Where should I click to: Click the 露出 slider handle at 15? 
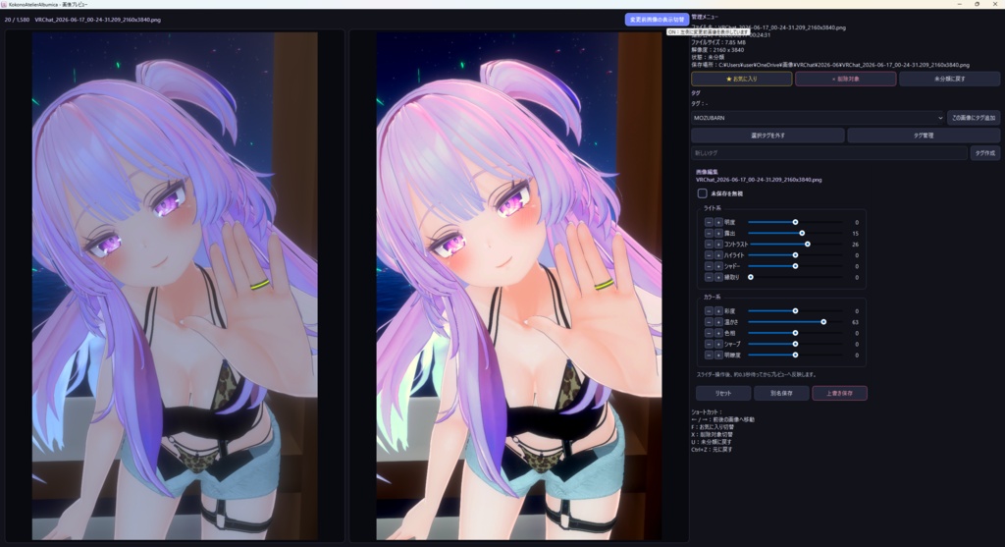pos(803,233)
